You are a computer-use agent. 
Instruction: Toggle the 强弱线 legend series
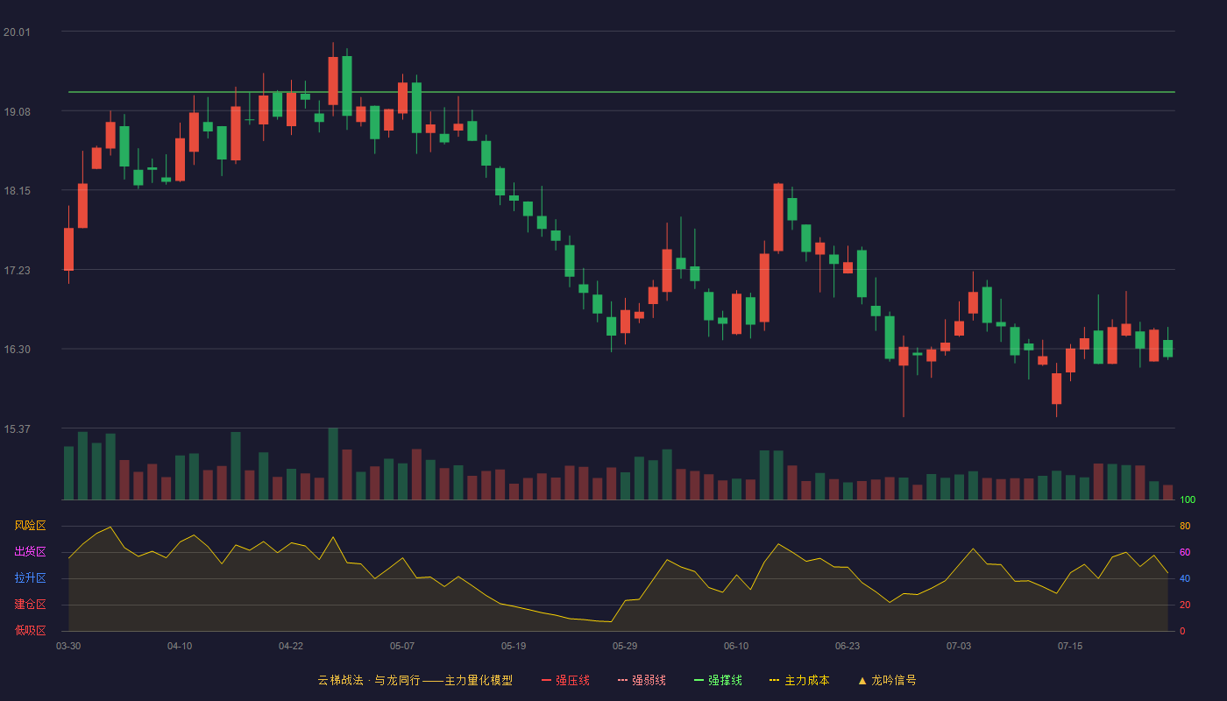[x=642, y=680]
